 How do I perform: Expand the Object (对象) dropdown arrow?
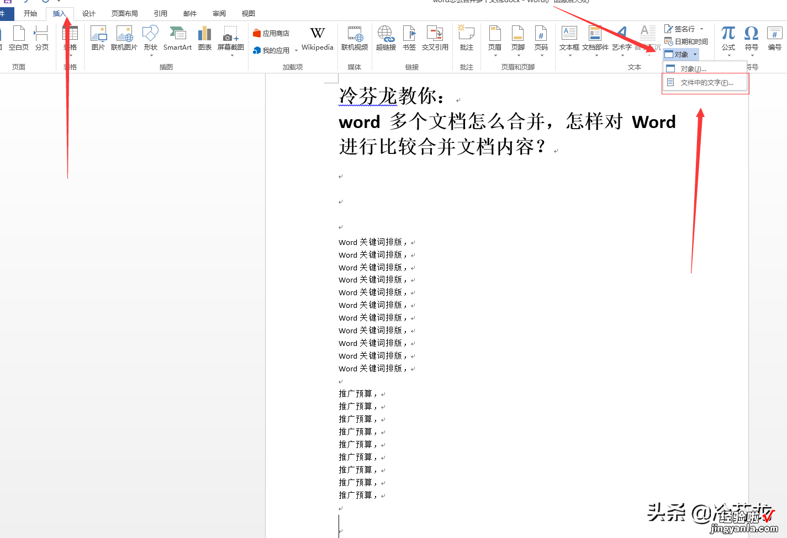(x=695, y=54)
